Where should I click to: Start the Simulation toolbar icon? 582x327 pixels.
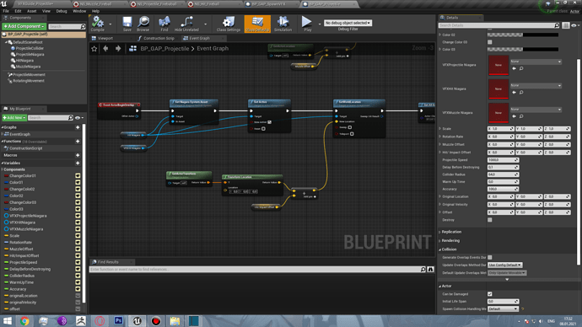(283, 24)
